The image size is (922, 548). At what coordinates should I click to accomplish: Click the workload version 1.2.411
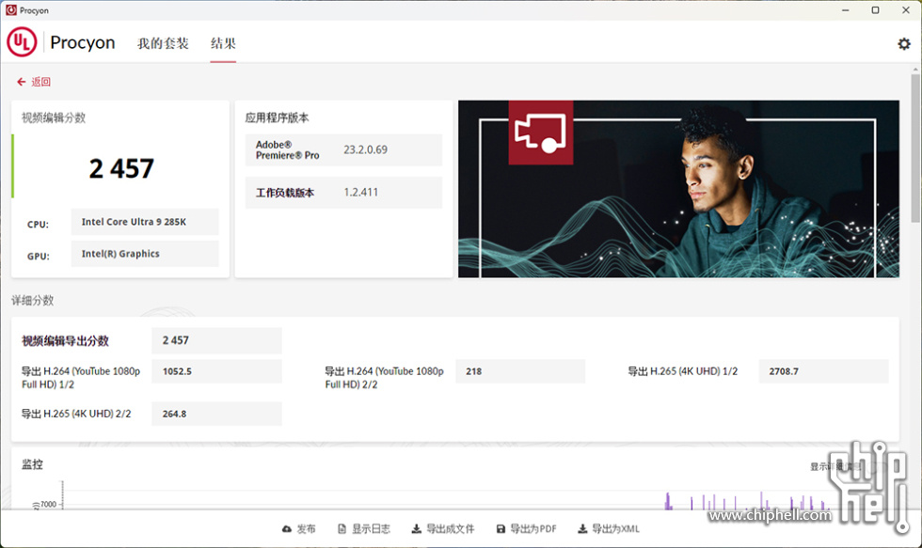click(360, 193)
